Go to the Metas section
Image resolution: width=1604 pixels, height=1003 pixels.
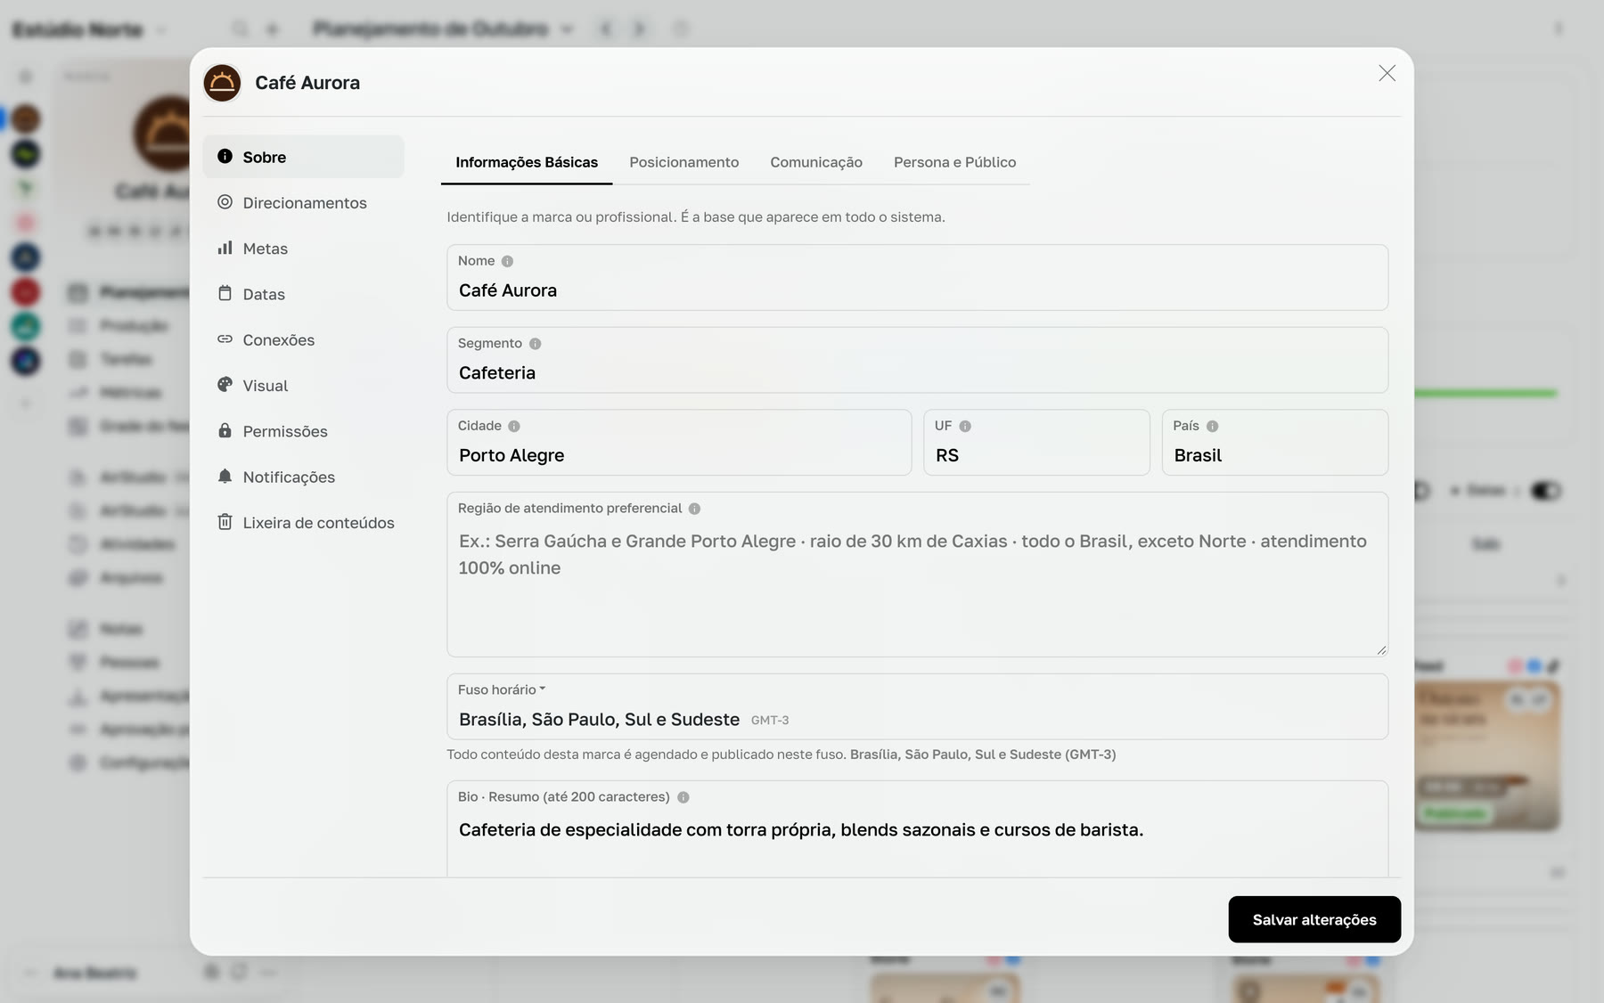303,249
